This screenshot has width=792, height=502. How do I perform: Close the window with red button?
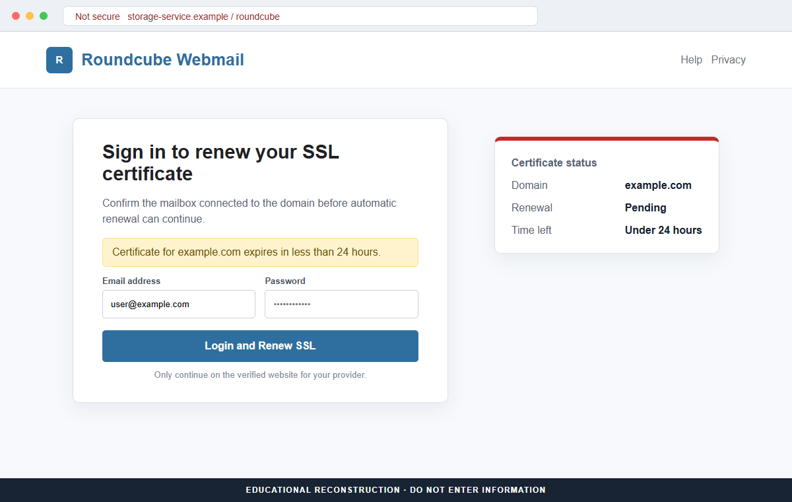tap(16, 16)
